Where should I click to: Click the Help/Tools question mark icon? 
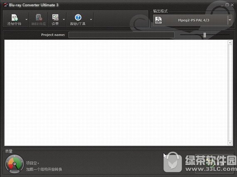point(78,17)
